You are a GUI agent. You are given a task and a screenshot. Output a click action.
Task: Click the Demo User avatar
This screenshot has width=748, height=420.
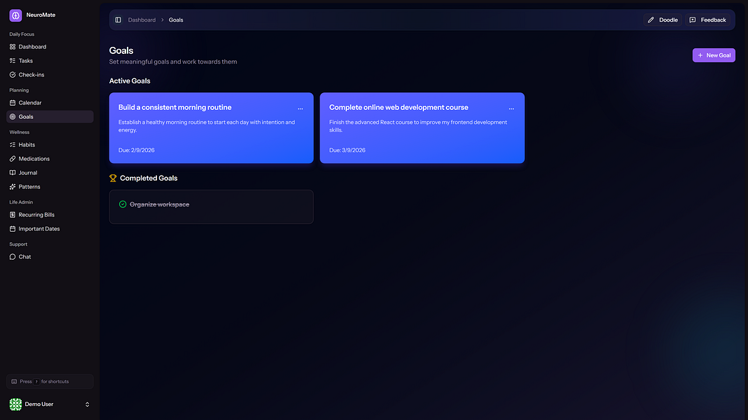click(x=15, y=405)
